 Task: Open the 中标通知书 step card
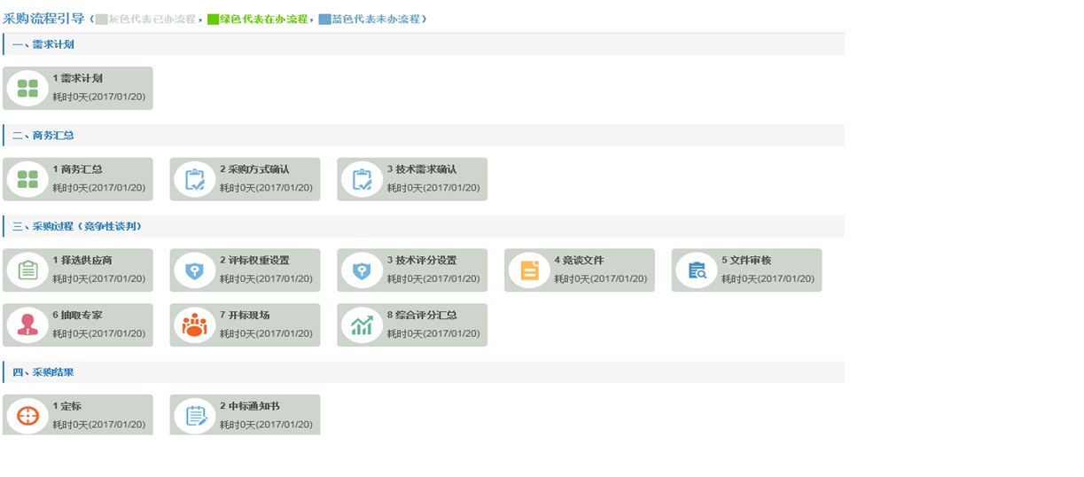coord(245,415)
